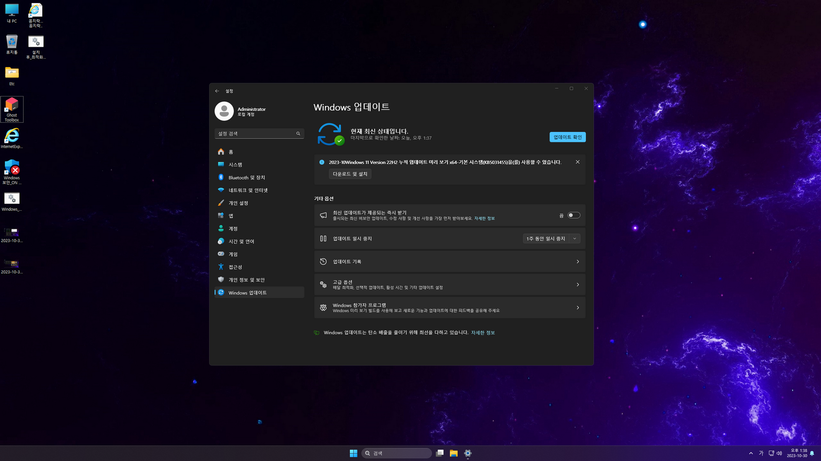The width and height of the screenshot is (821, 461).
Task: Select System in the settings sidebar
Action: pyautogui.click(x=259, y=165)
